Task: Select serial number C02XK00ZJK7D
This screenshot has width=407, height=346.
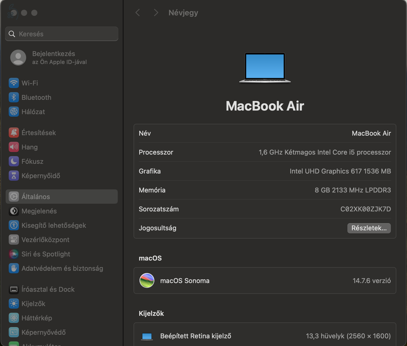Action: coord(366,209)
